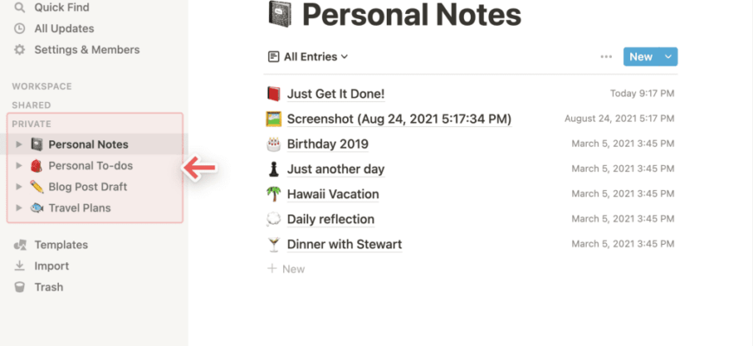Open the Daily reflection entry
Viewport: 753px width, 346px height.
coord(331,220)
